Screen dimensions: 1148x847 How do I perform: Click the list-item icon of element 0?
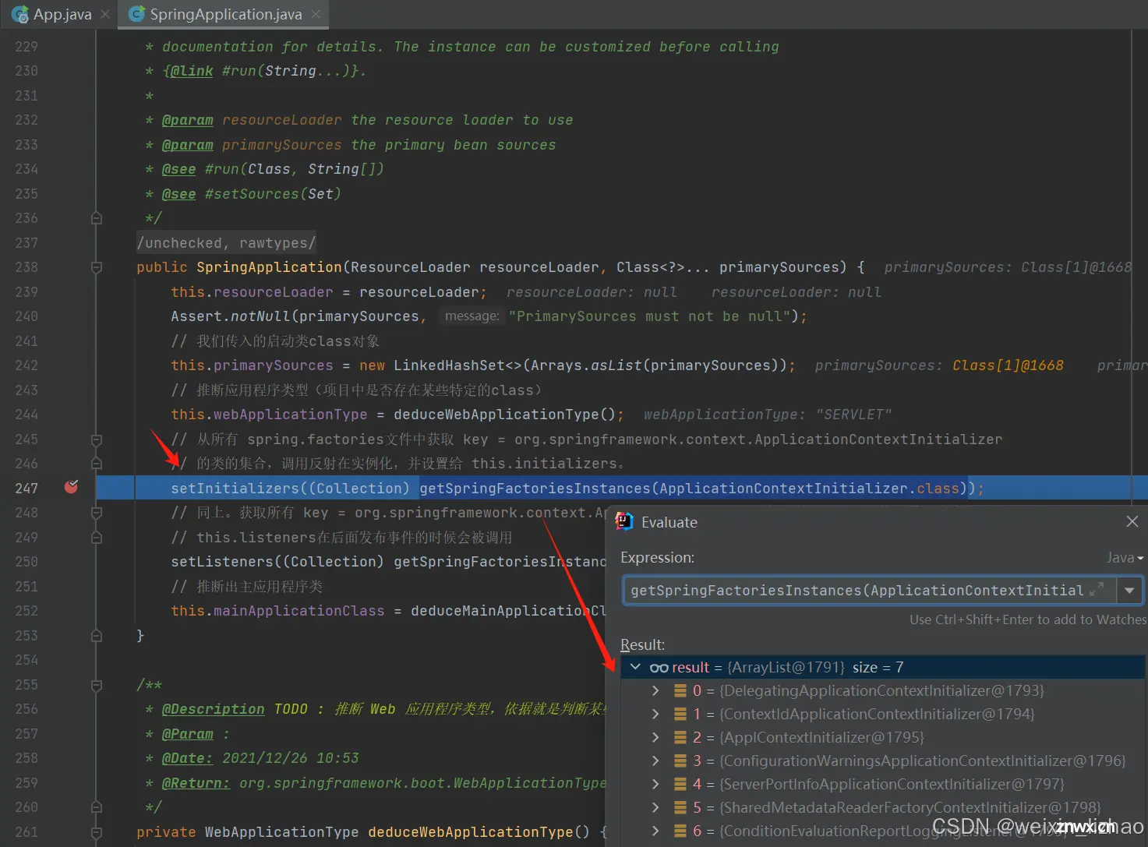coord(680,690)
